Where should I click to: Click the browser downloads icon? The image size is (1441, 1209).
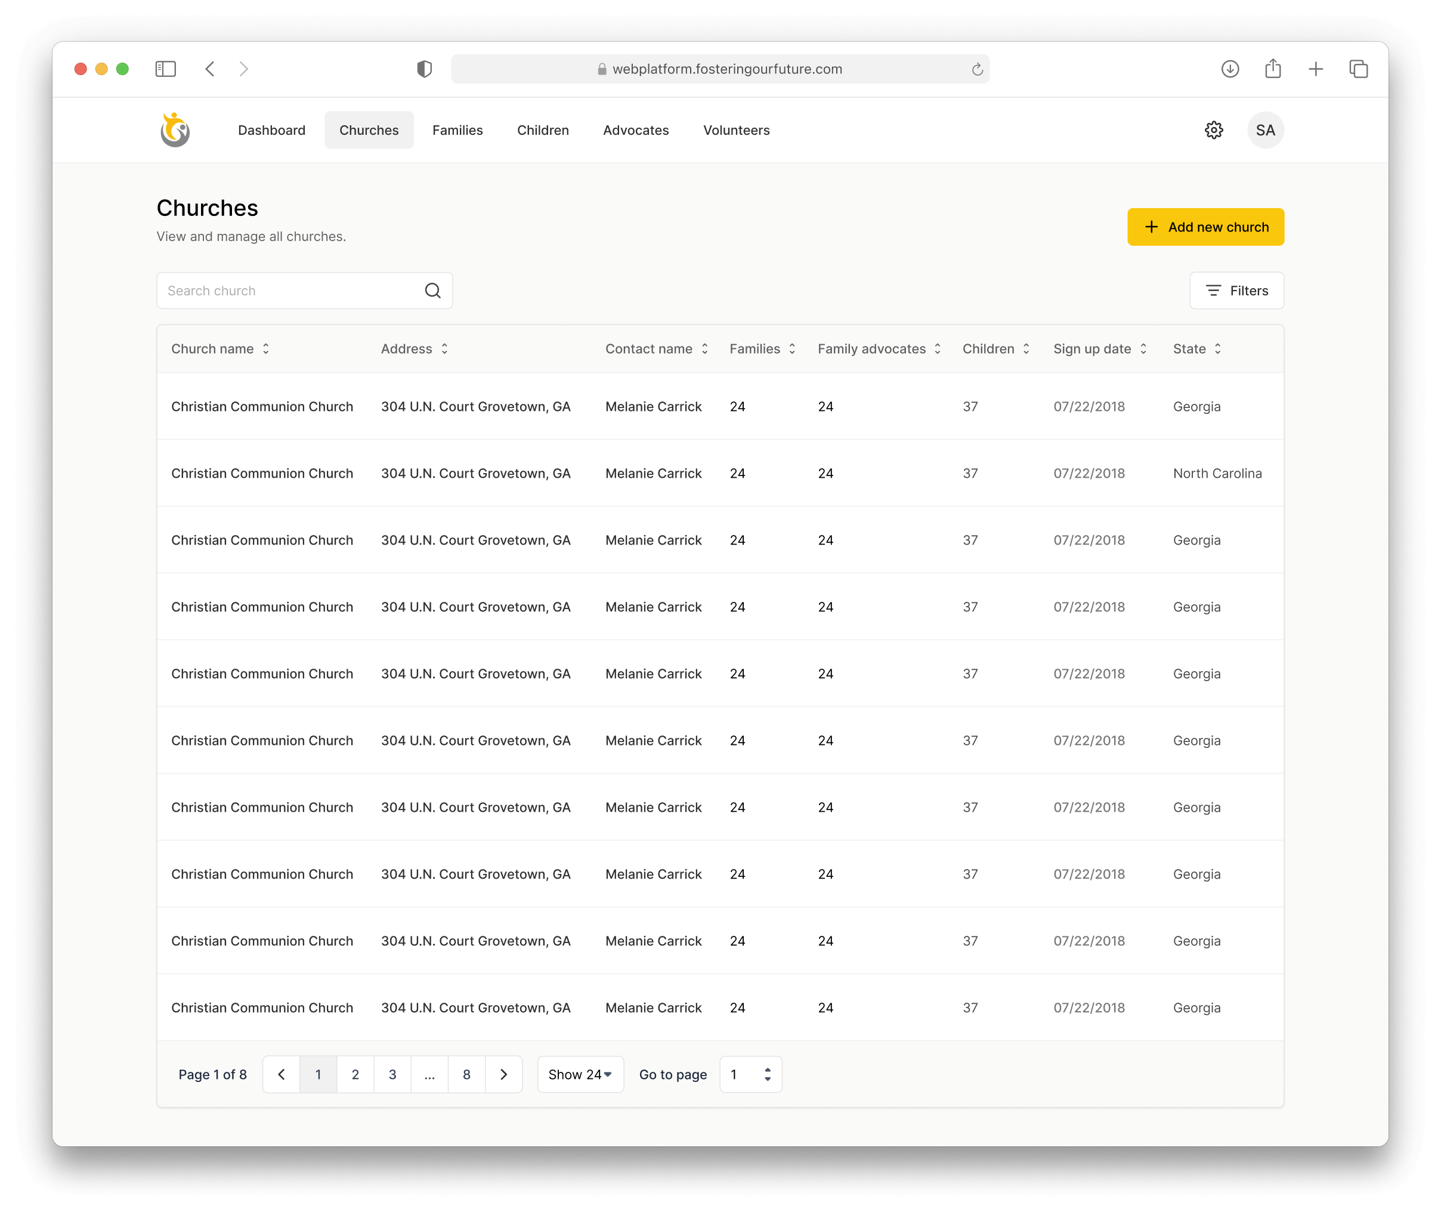1230,69
